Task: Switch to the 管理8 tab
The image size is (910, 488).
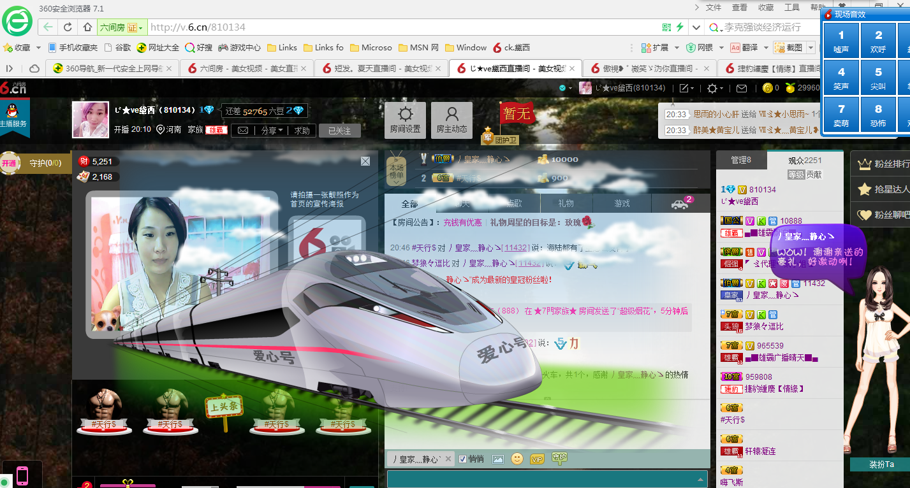Action: tap(741, 160)
